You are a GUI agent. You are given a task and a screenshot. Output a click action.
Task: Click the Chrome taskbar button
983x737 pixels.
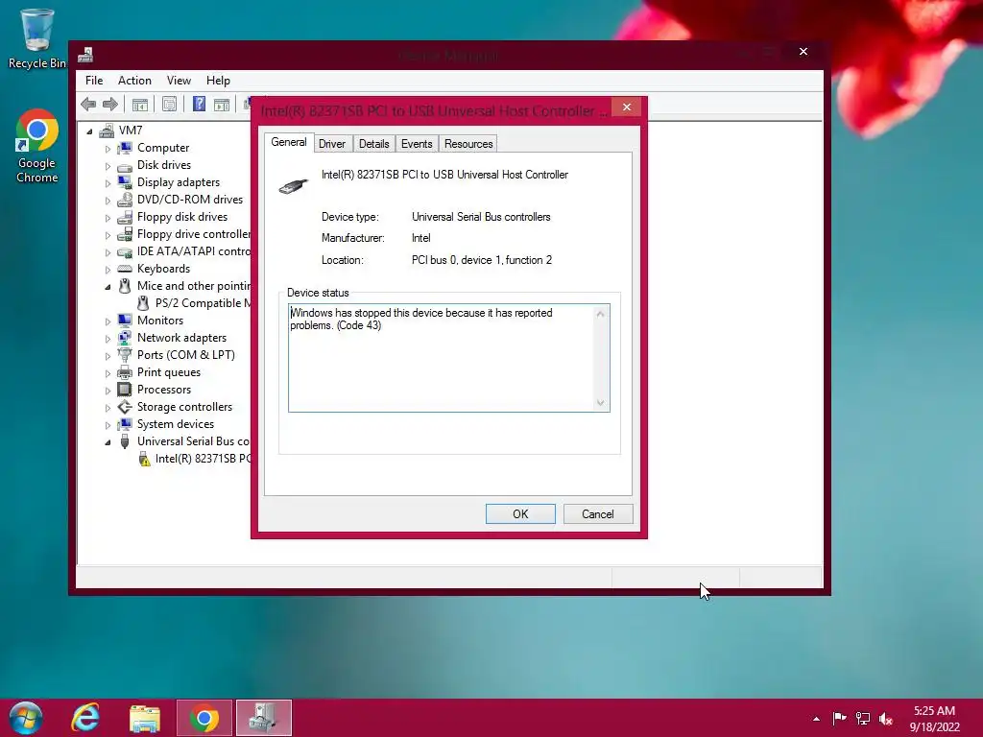click(204, 718)
